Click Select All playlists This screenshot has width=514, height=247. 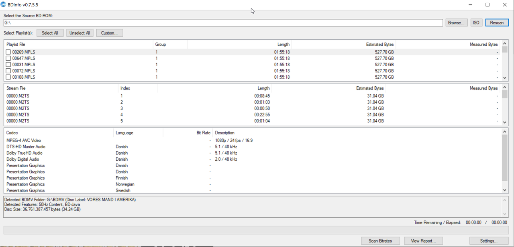pyautogui.click(x=50, y=33)
